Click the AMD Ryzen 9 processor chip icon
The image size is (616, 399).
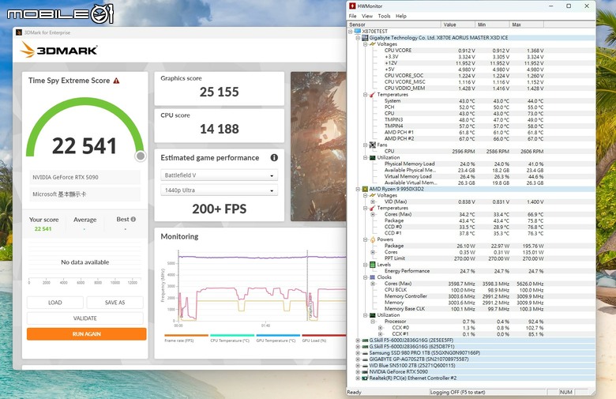tap(365, 189)
